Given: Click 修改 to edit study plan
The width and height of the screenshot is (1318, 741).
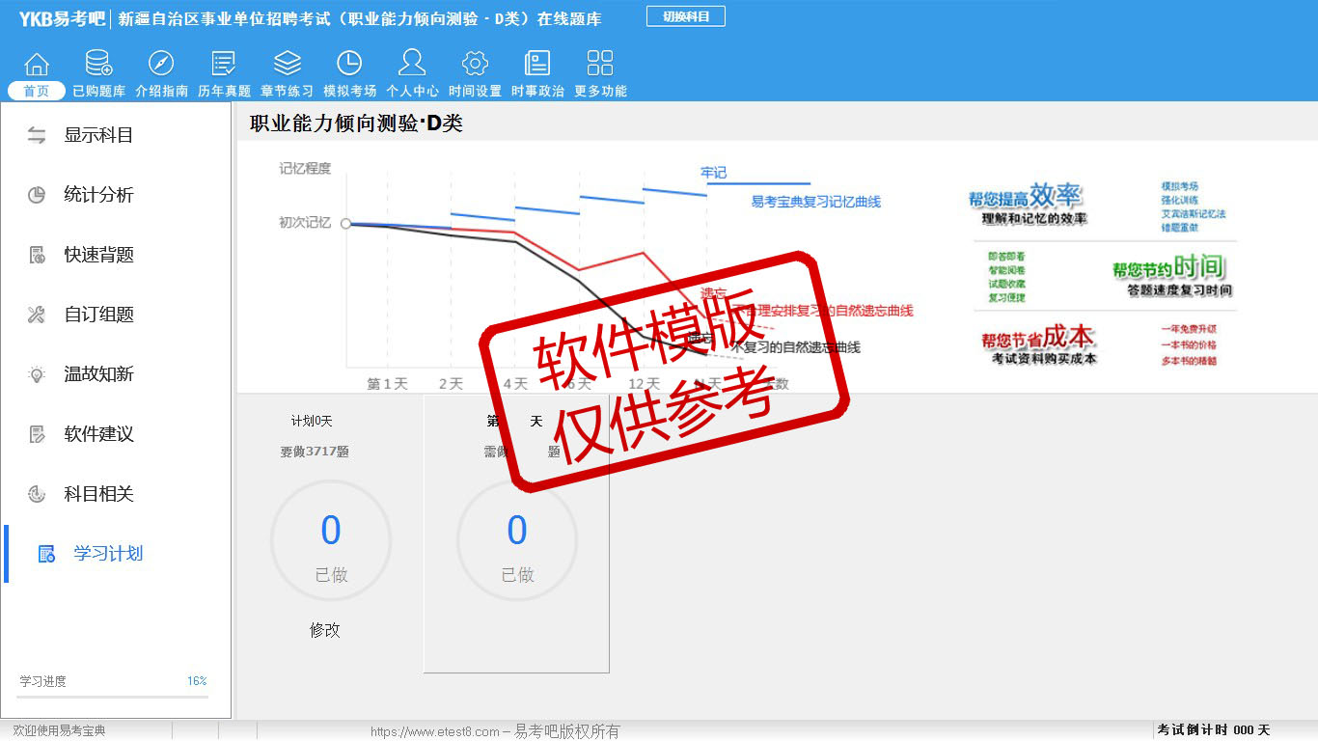Looking at the screenshot, I should coord(325,630).
